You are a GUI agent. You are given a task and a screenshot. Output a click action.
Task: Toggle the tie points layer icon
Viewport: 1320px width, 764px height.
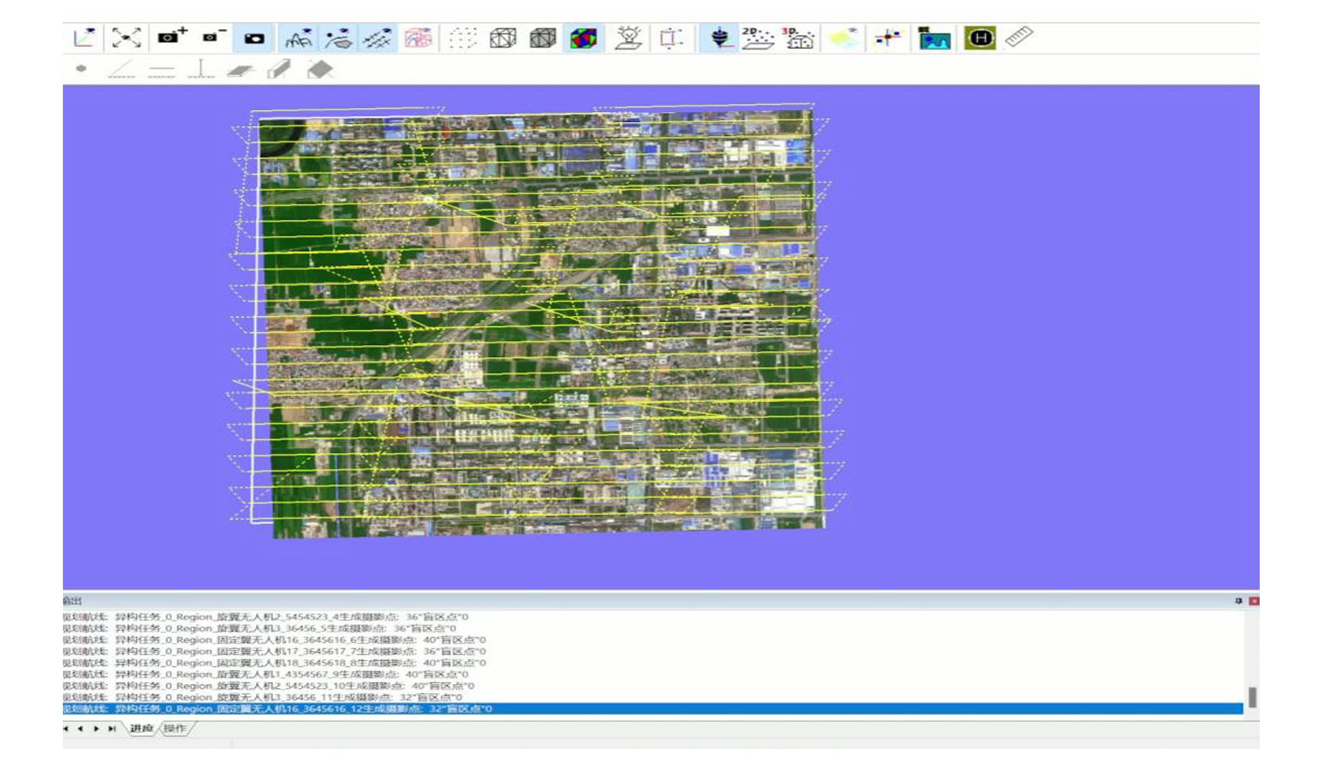(377, 38)
